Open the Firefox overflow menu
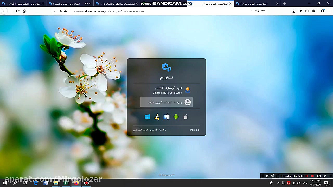 click(251, 11)
